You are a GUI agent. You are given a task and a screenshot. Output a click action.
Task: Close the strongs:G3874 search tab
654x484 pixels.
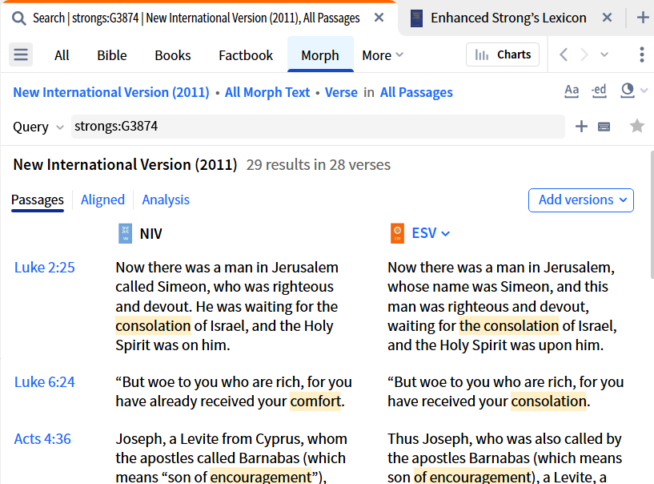tap(379, 18)
